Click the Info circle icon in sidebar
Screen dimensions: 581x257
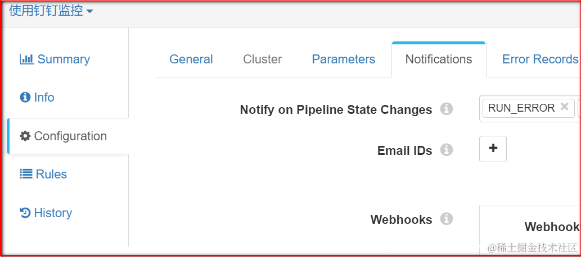coord(25,98)
